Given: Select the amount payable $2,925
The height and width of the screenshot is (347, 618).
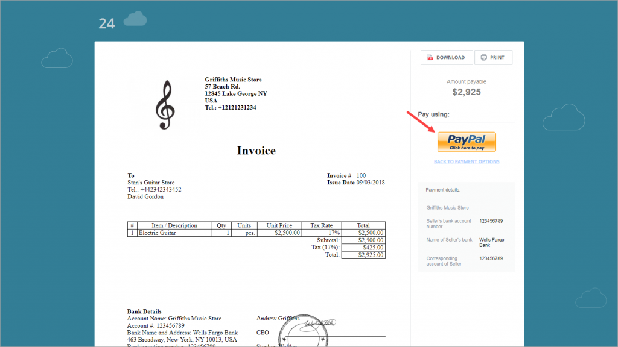Looking at the screenshot, I should pos(467,92).
